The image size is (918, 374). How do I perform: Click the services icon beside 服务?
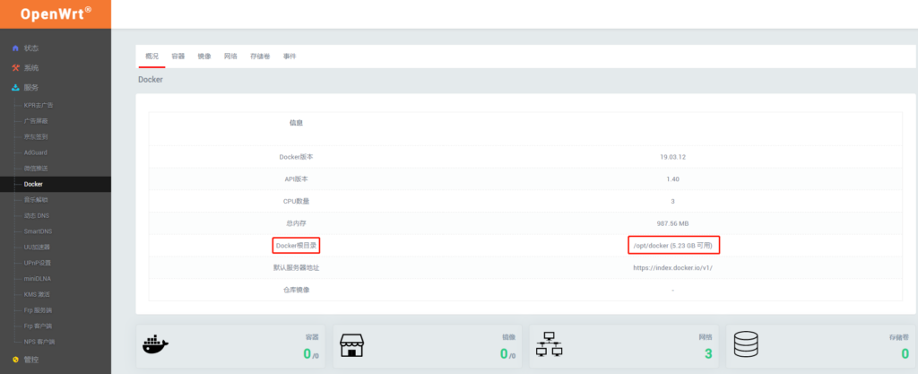[15, 87]
